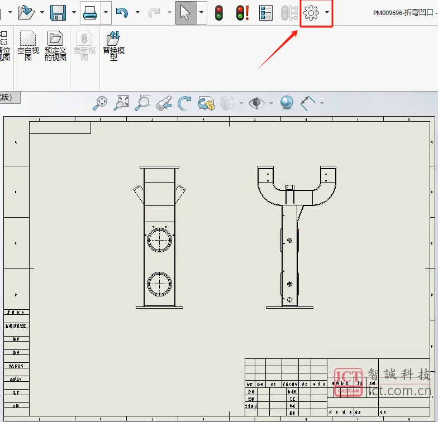Viewport: 438px width, 422px height.
Task: Select the left front drawing view
Action: pyautogui.click(x=160, y=237)
